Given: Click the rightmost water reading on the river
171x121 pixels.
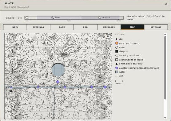Looking at the screenshot, I should point(105,87).
